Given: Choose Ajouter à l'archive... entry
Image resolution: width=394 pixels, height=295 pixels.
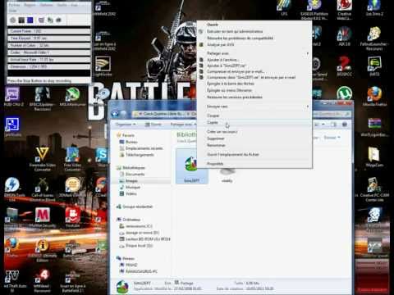Looking at the screenshot, I should coord(254,60).
